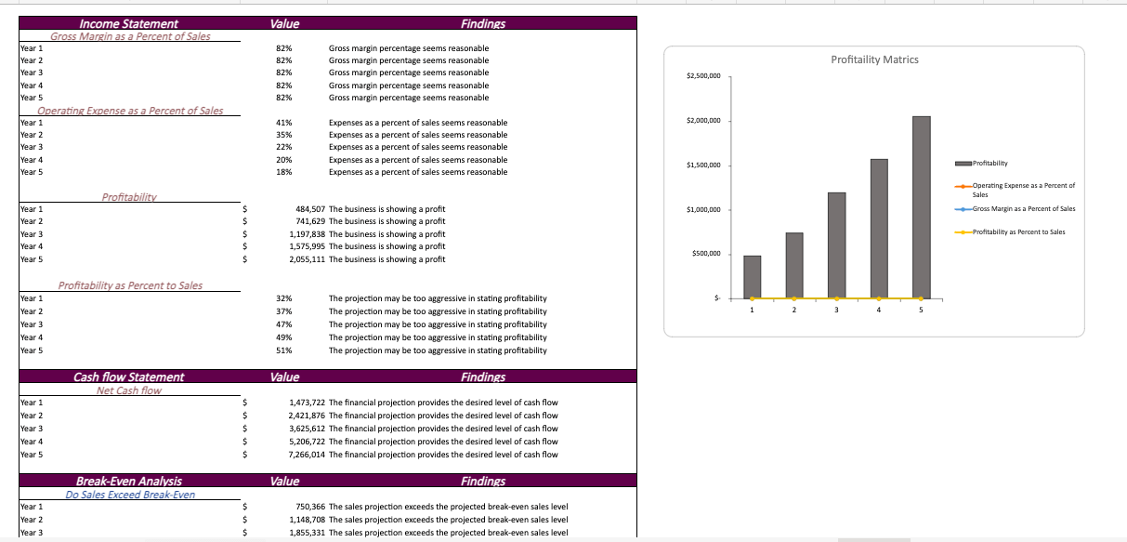Select the Profitaility Matrics chart title
Image resolution: width=1127 pixels, height=542 pixels.
(874, 59)
